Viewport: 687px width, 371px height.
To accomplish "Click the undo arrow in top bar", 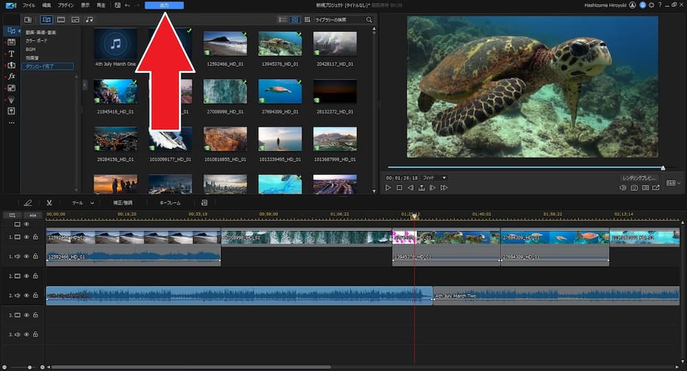I will (x=128, y=5).
